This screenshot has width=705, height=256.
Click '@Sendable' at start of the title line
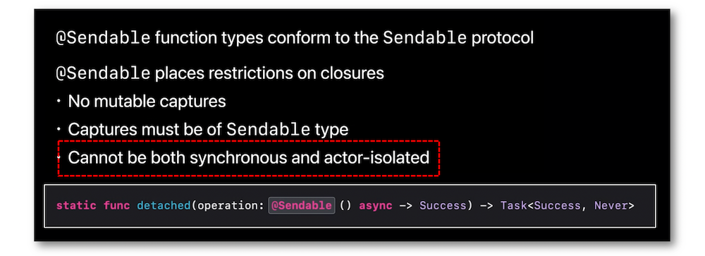click(103, 38)
